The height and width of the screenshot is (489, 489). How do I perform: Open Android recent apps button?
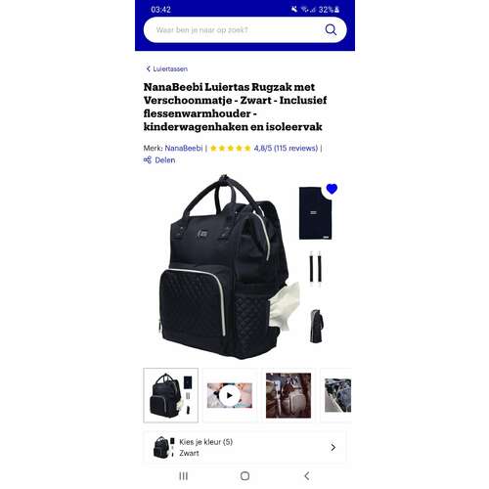184,476
